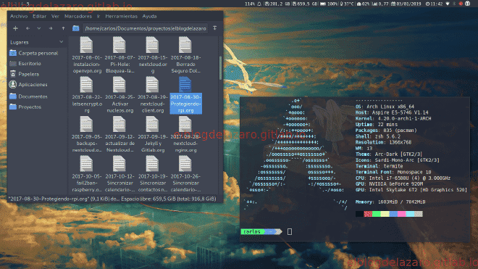Select file 2017-10-12-Sincronizar calendario
This screenshot has height=269, width=478.
click(119, 174)
